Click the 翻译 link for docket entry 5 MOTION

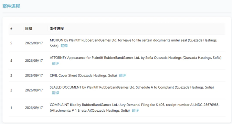[64, 46]
